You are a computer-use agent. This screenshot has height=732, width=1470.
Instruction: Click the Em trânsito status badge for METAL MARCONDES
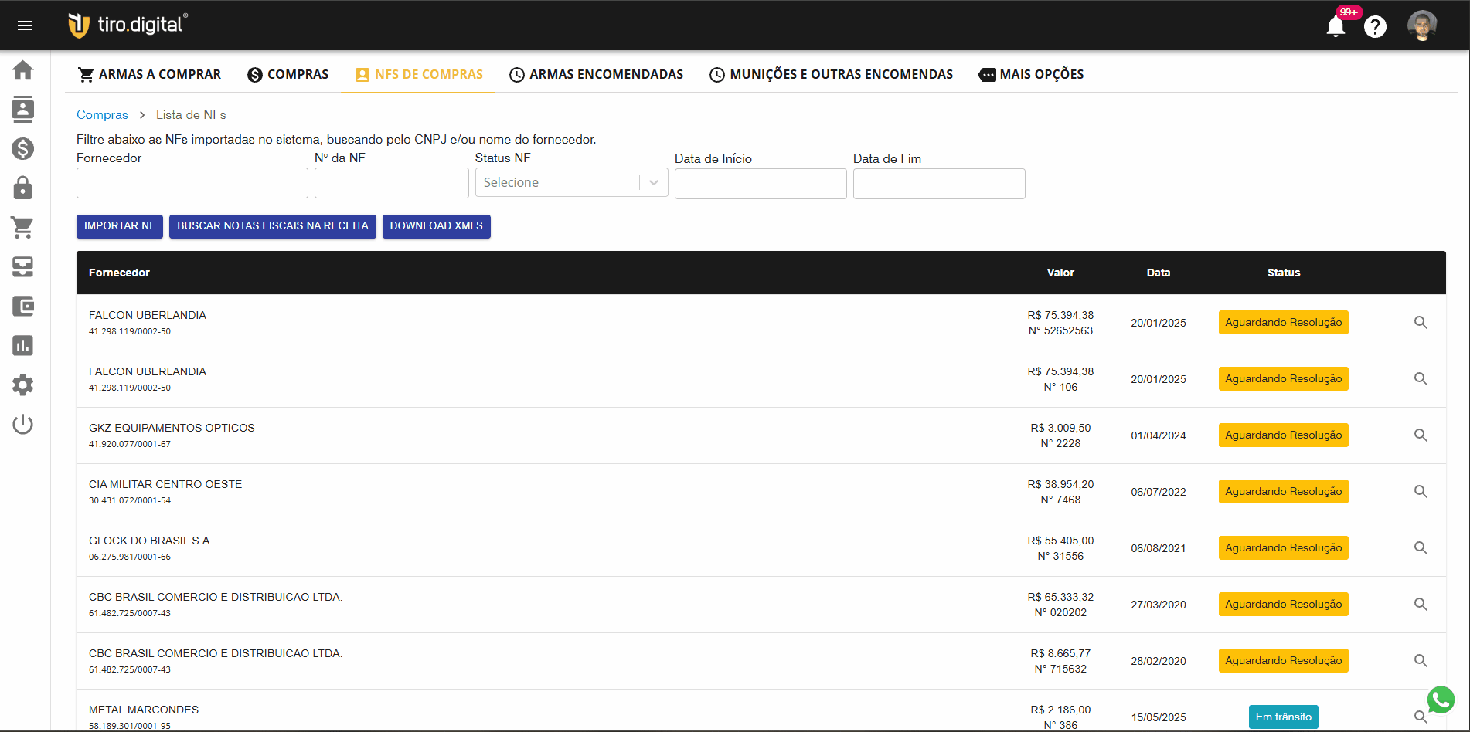coord(1283,717)
